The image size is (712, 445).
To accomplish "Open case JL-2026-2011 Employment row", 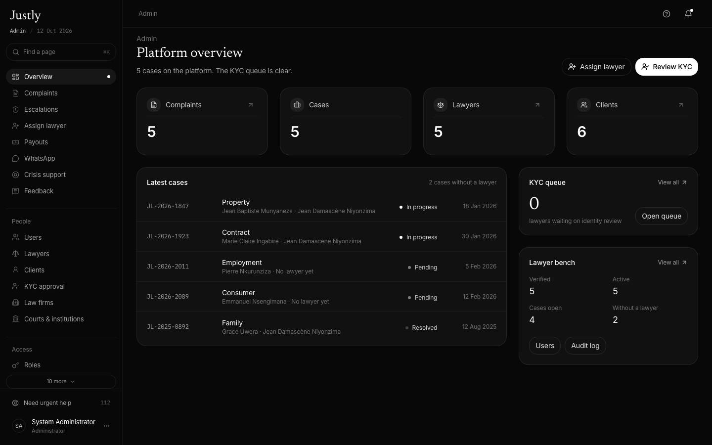I will tap(321, 267).
